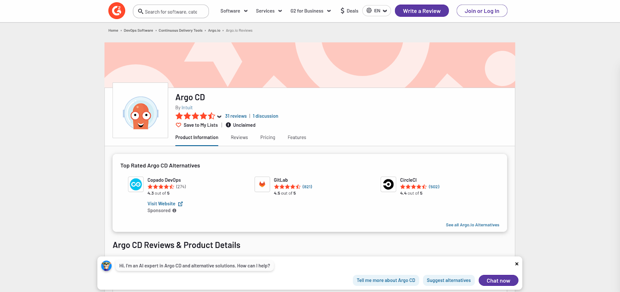Image resolution: width=620 pixels, height=292 pixels.
Task: Open the 1 discussion link
Action: 265,116
